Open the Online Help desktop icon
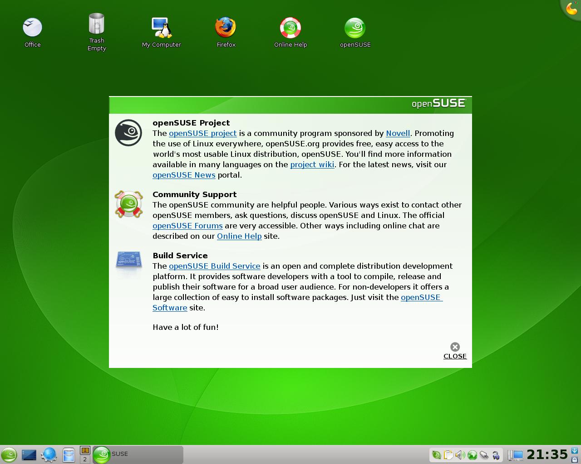 (x=290, y=28)
